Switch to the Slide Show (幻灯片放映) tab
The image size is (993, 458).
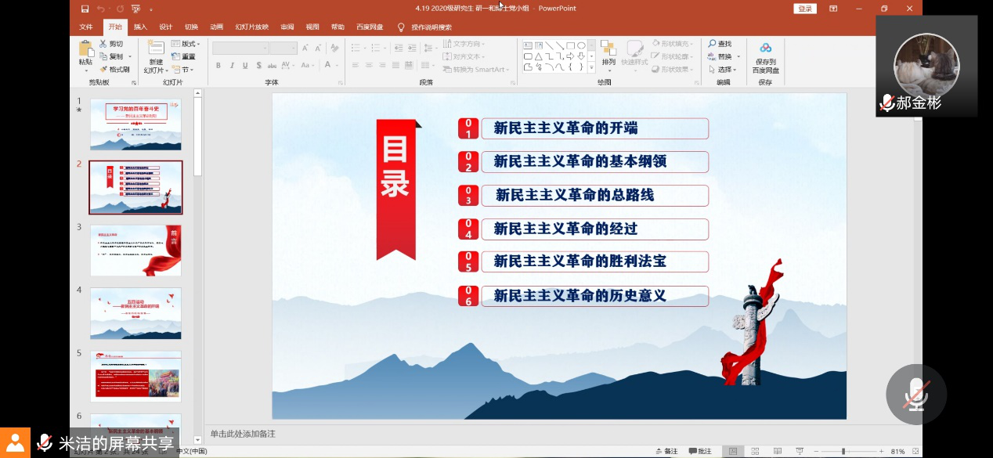click(x=252, y=27)
